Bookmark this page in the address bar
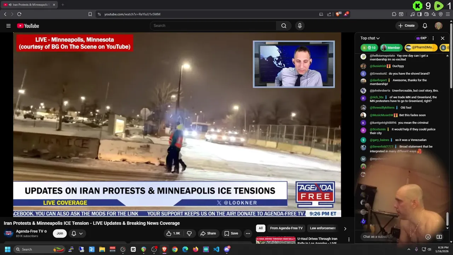The image size is (453, 255). click(x=90, y=14)
